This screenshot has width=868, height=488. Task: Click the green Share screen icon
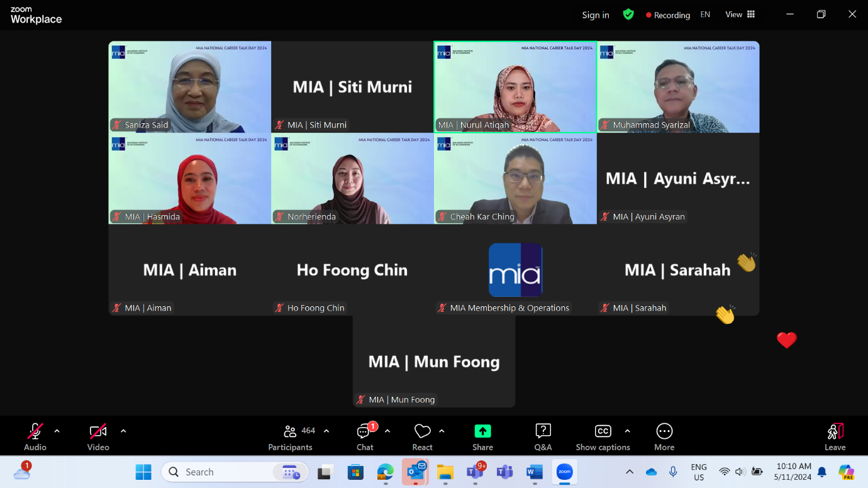click(482, 431)
